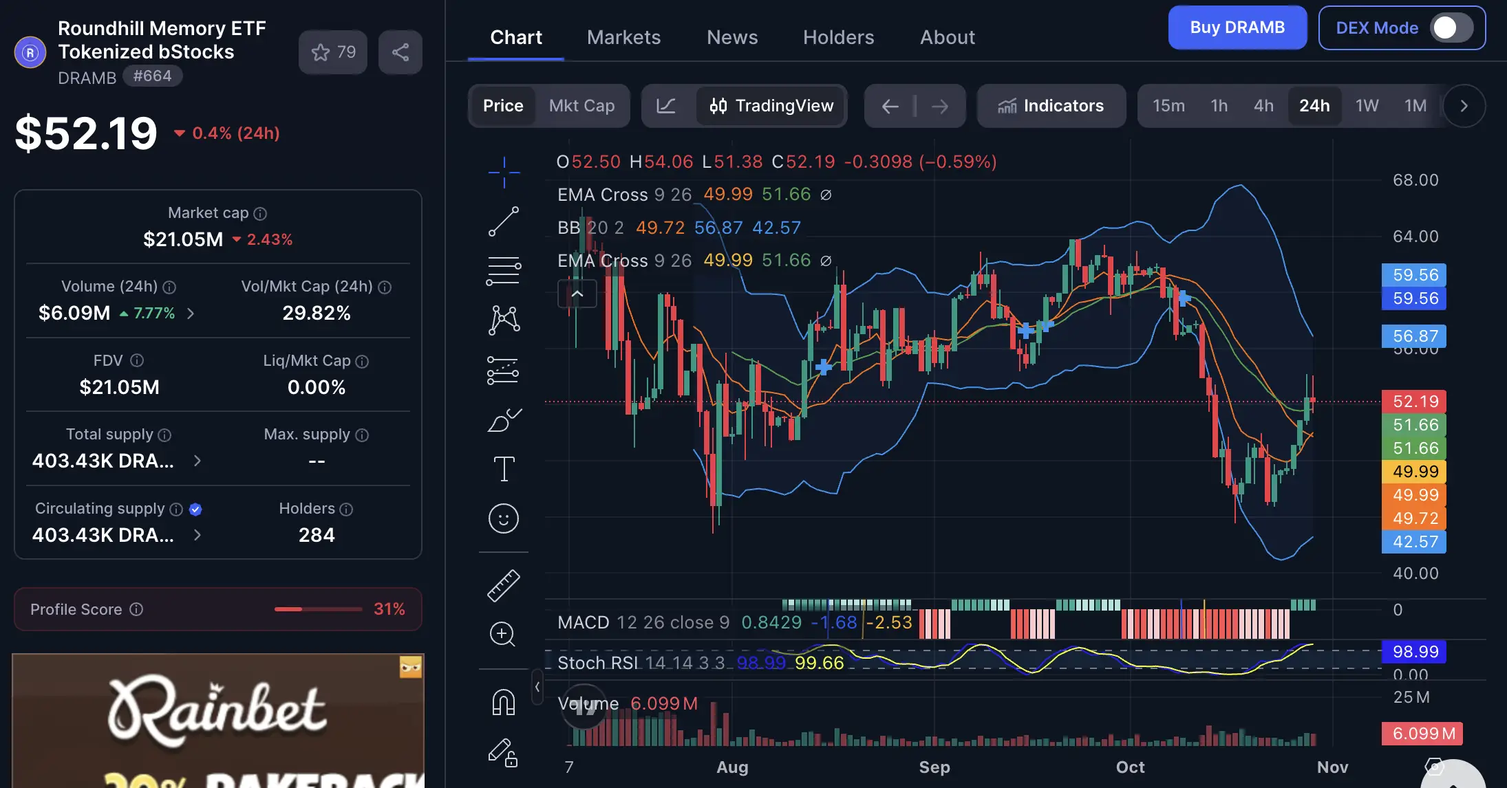Screen dimensions: 1507x788
Task: Open the emoji icons tool
Action: point(504,518)
